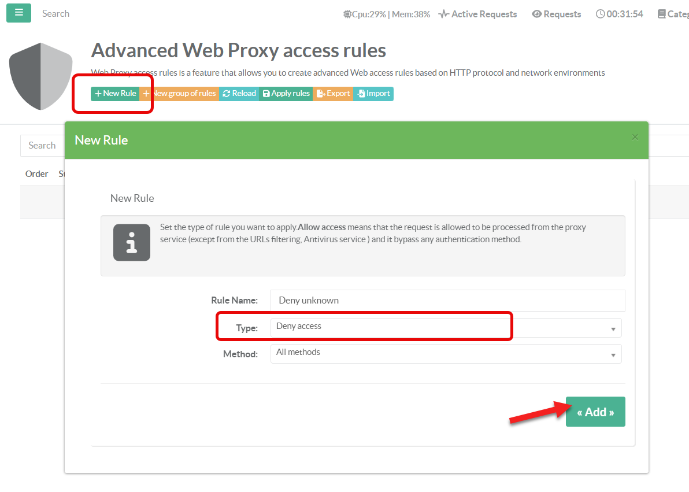Screen dimensions: 689x492
Task: Click the rules table Search box
Action: tap(42, 146)
